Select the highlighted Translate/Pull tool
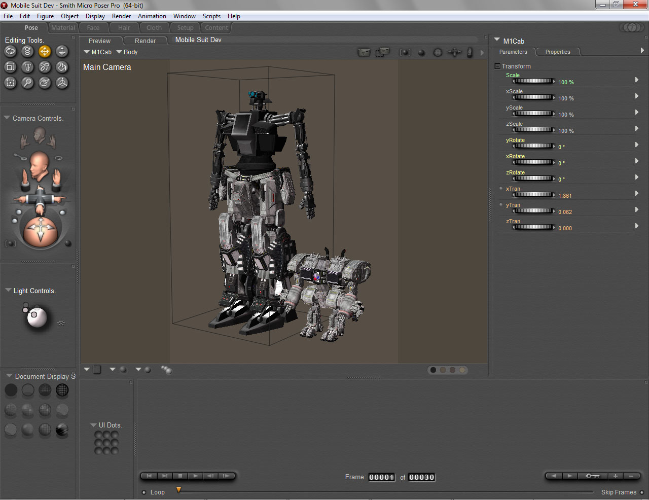Image resolution: width=649 pixels, height=500 pixels. point(45,51)
